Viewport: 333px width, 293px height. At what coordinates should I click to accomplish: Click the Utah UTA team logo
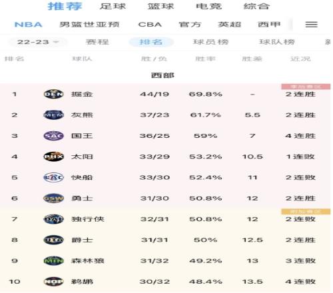(x=53, y=240)
